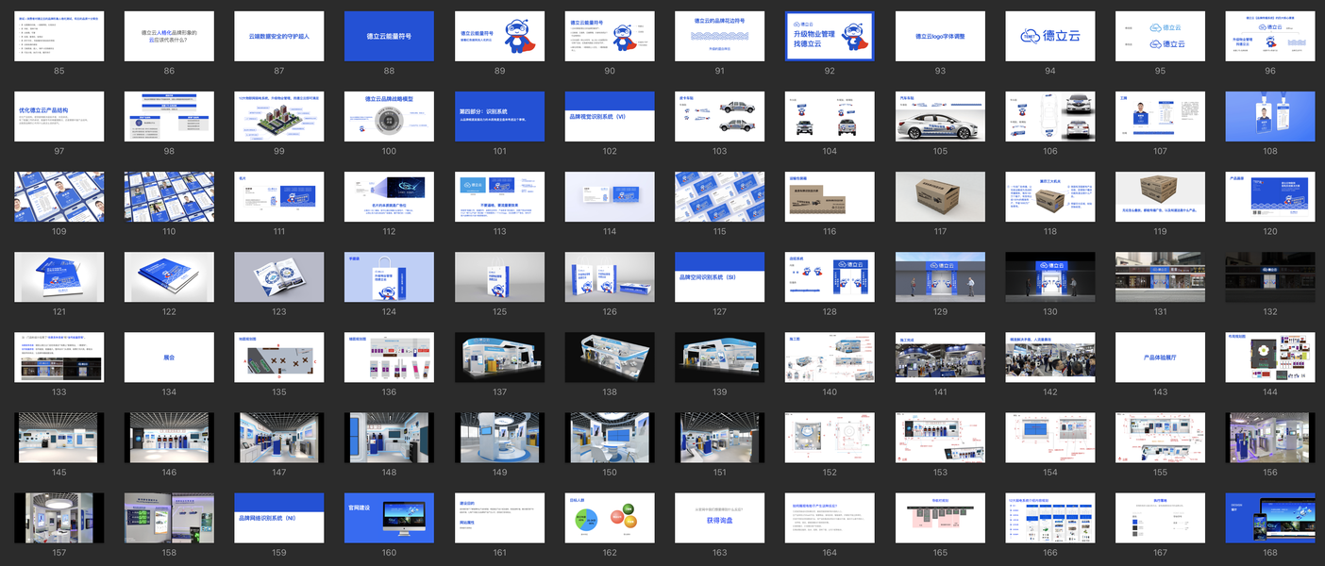Select slide thumbnail 166
Viewport: 1325px width, 566px height.
click(1050, 518)
